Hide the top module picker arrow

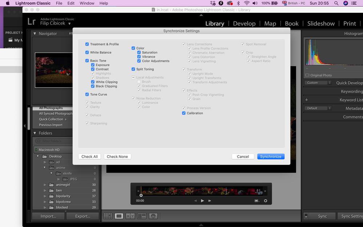[x=201, y=15]
